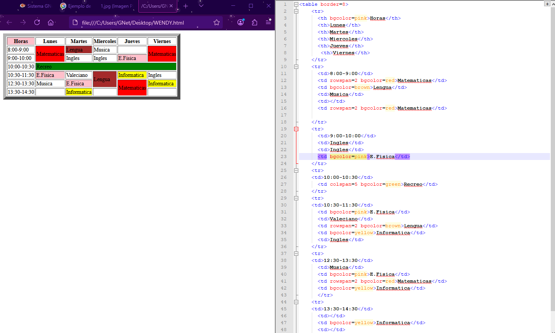Toggle the red fold marker on line 19
Viewport: 555px width, 333px height.
[x=296, y=129]
